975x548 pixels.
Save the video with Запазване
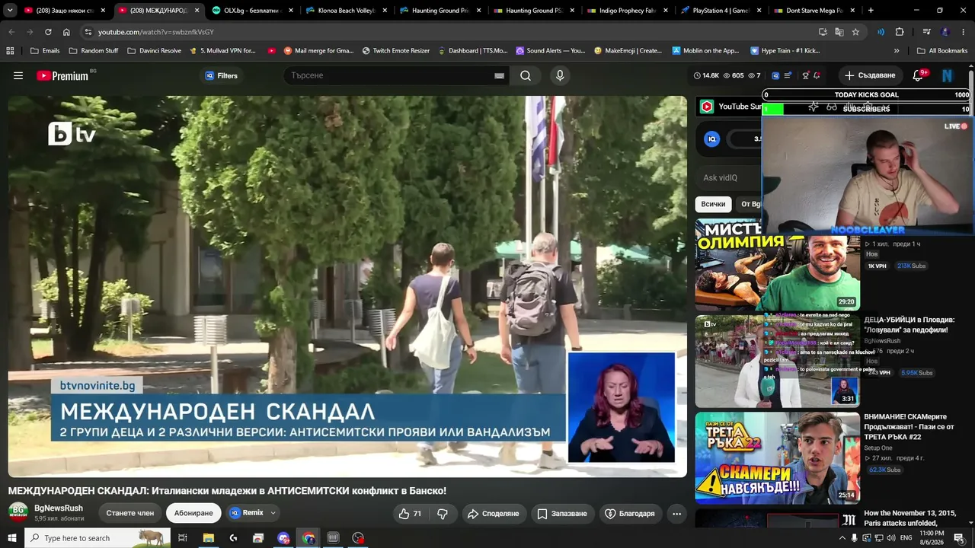(x=562, y=514)
